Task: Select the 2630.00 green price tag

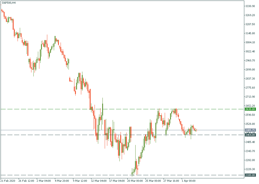Action: click(x=250, y=109)
